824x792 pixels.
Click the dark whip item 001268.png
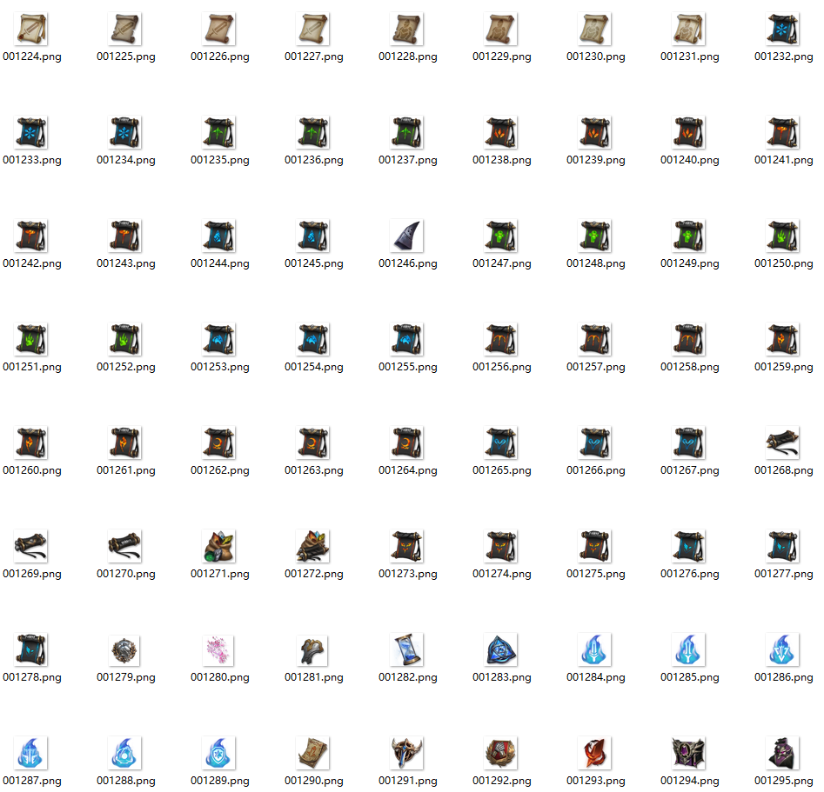(x=783, y=443)
